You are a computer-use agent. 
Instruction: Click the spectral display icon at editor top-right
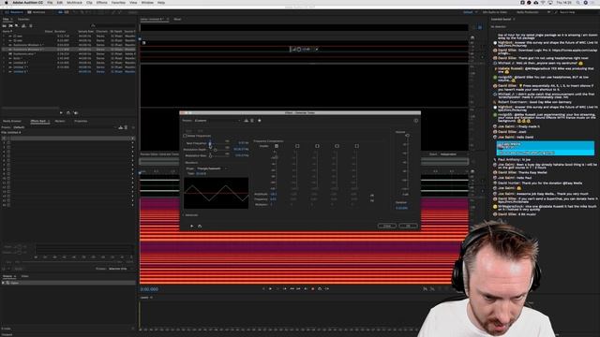[x=480, y=27]
